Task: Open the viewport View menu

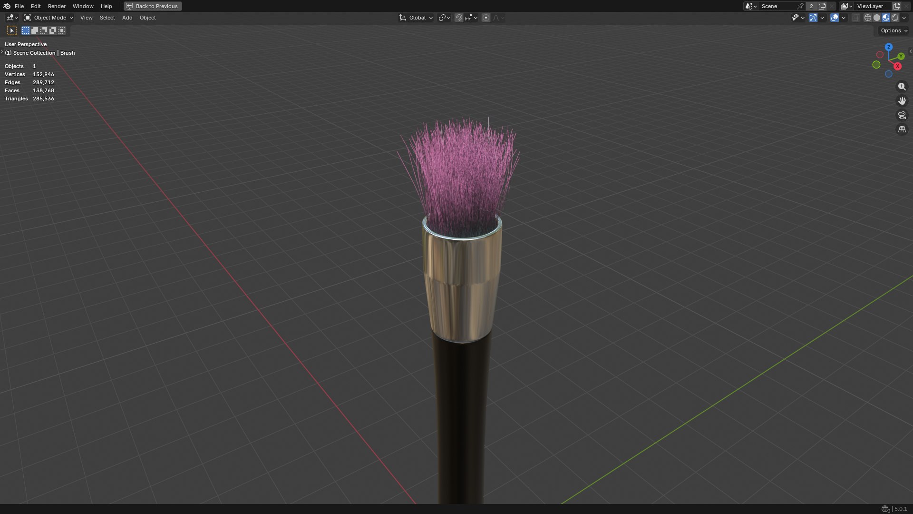Action: click(x=86, y=18)
